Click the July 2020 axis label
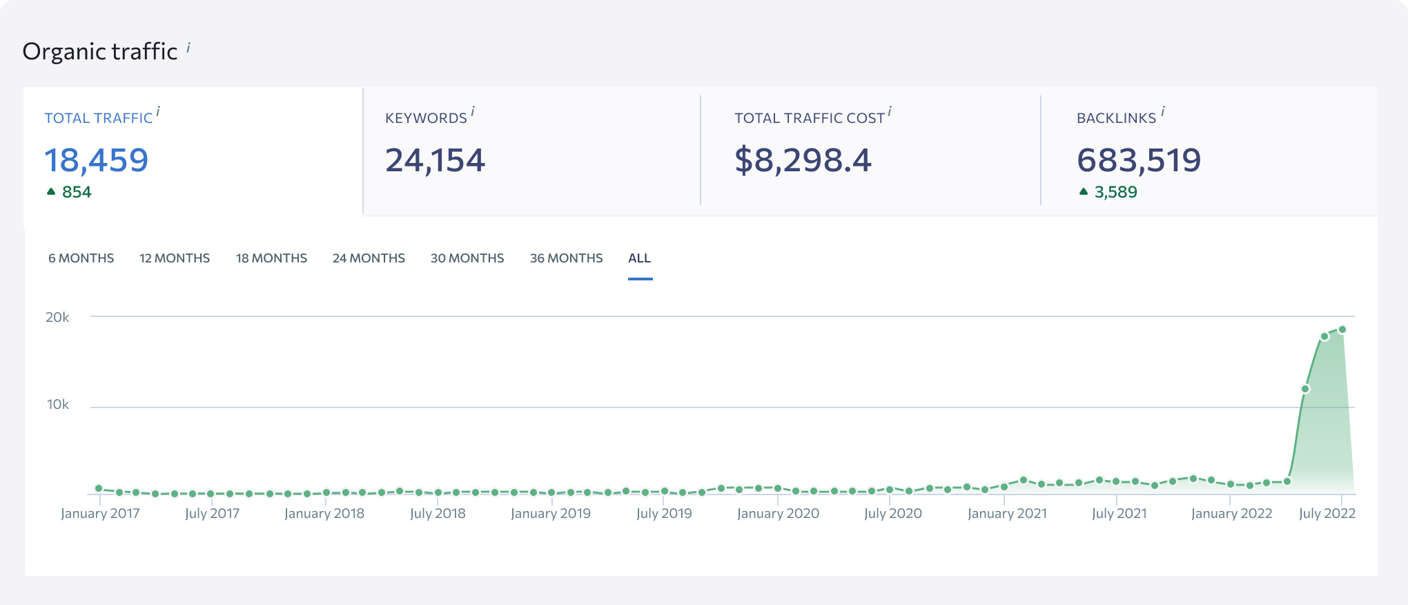The width and height of the screenshot is (1408, 605). 893,514
